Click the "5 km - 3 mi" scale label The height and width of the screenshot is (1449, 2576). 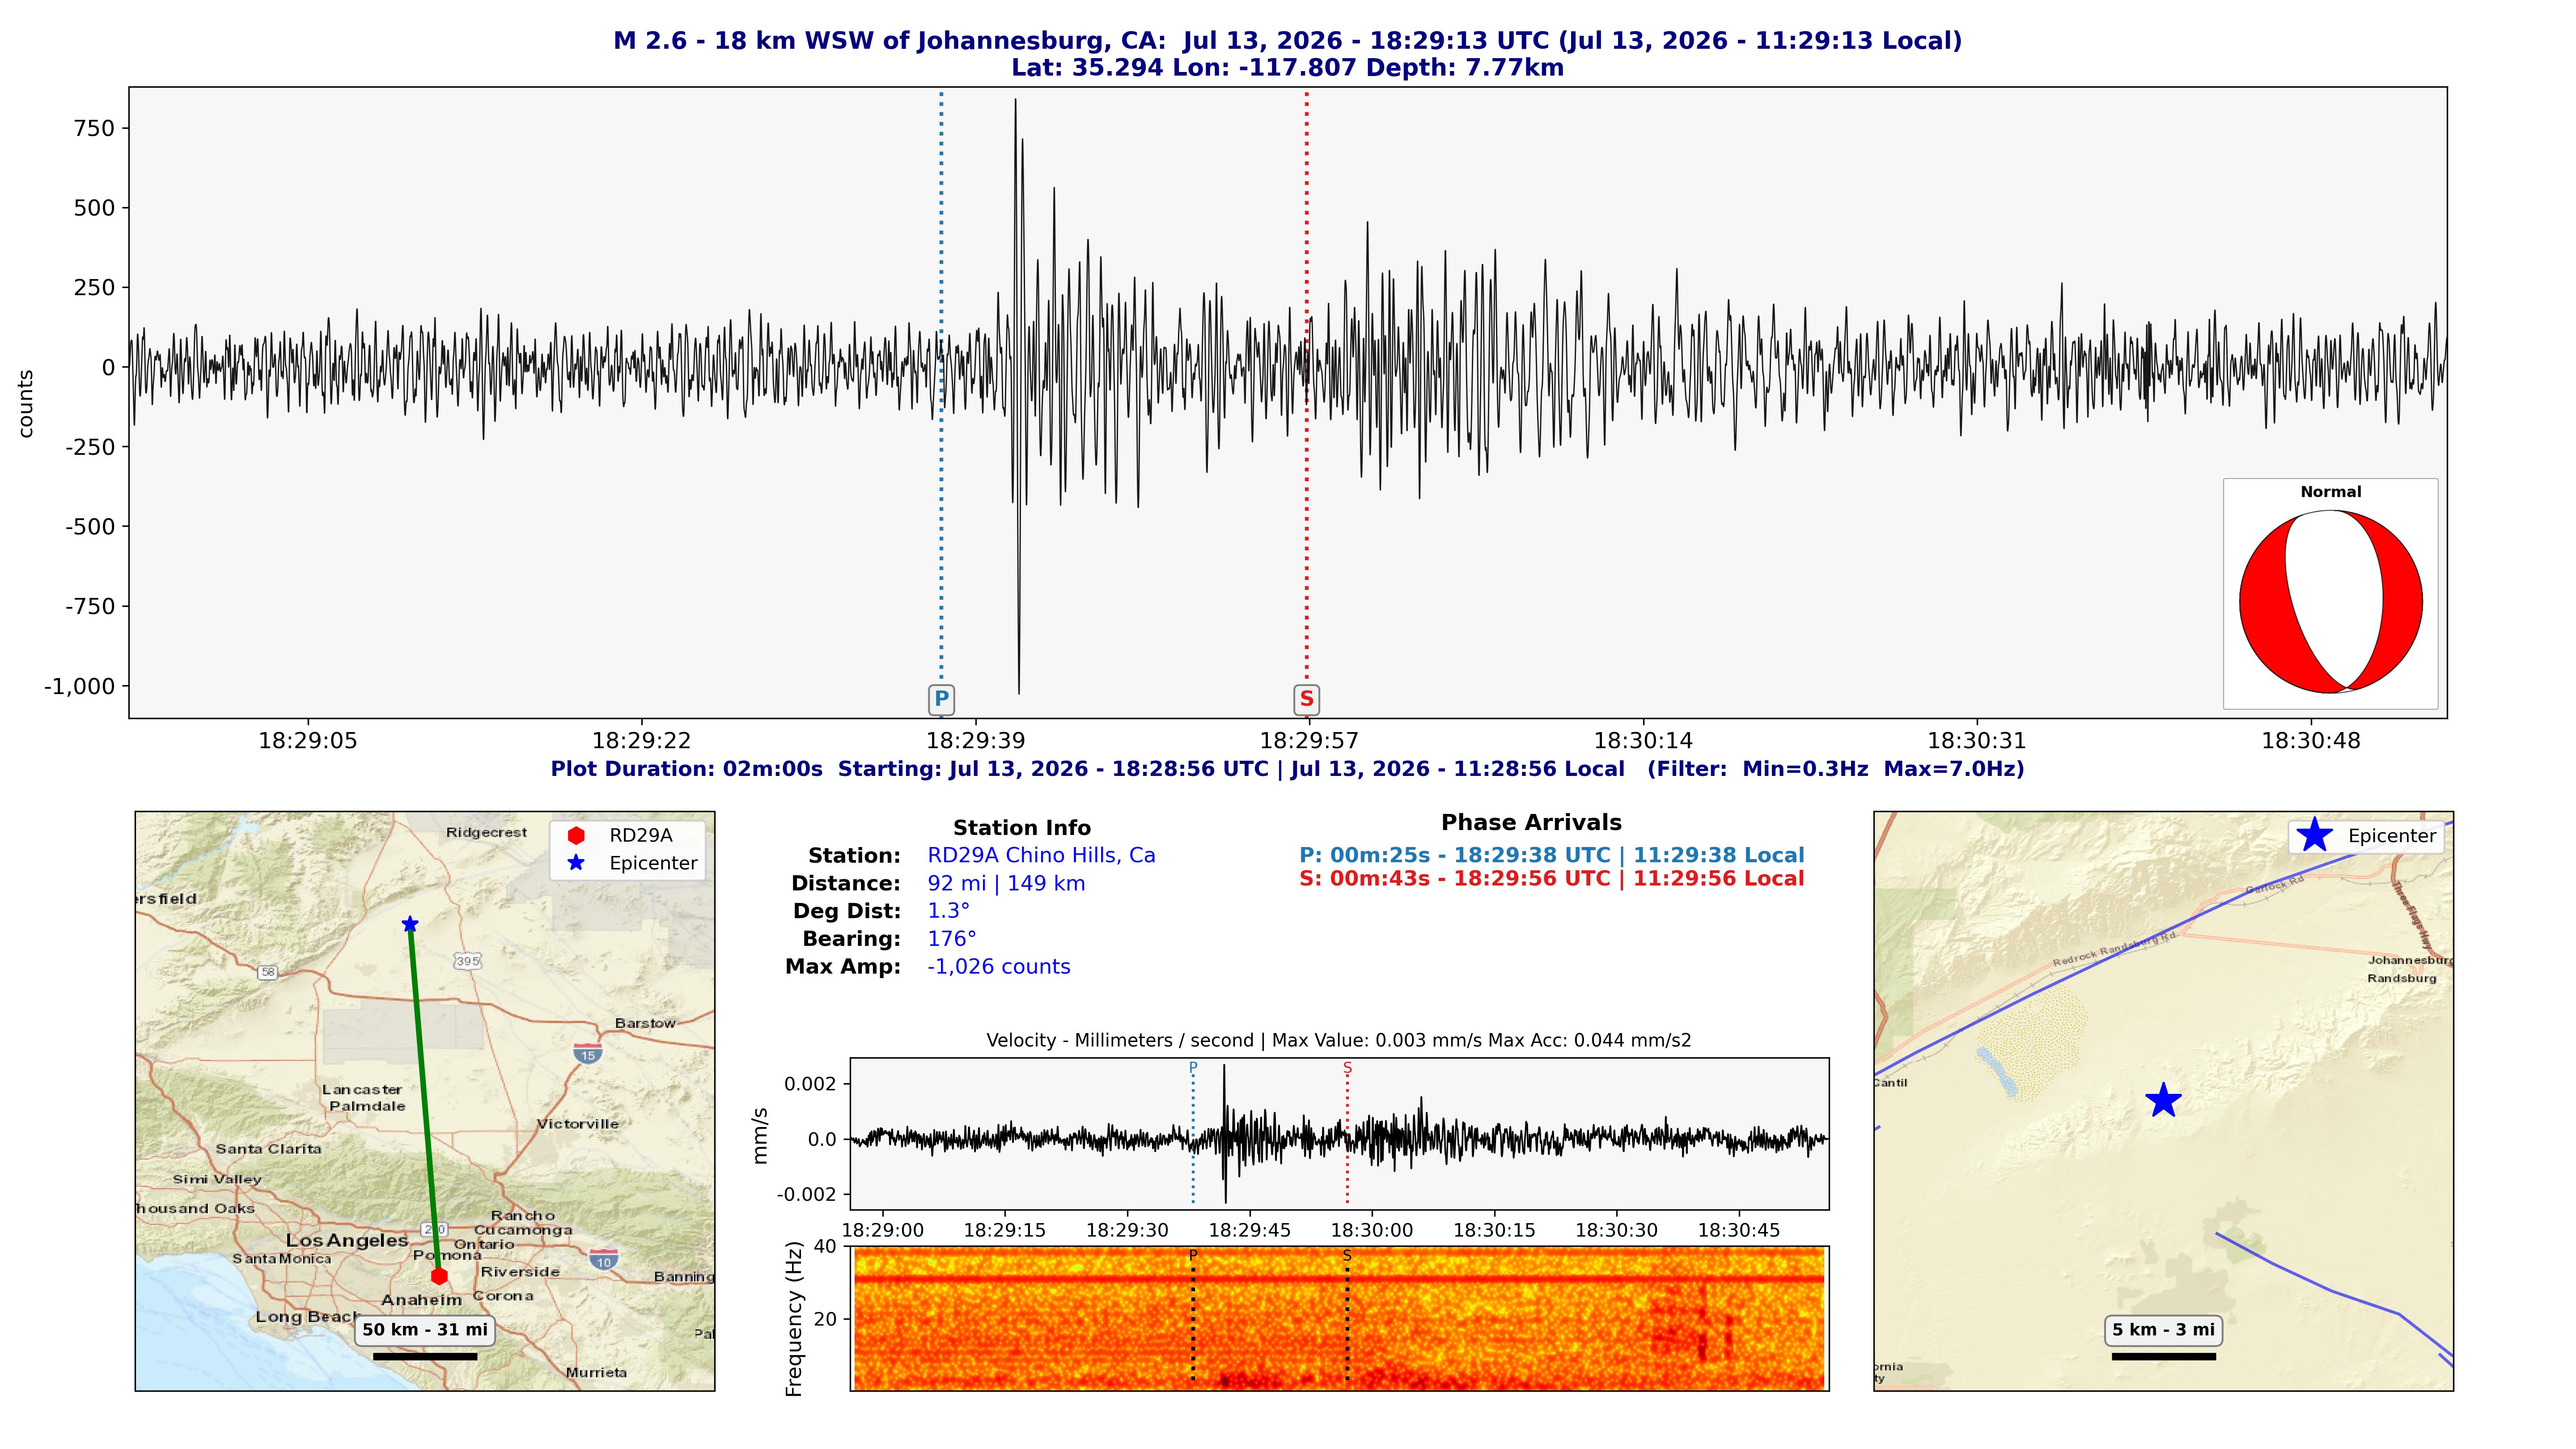(2163, 1330)
